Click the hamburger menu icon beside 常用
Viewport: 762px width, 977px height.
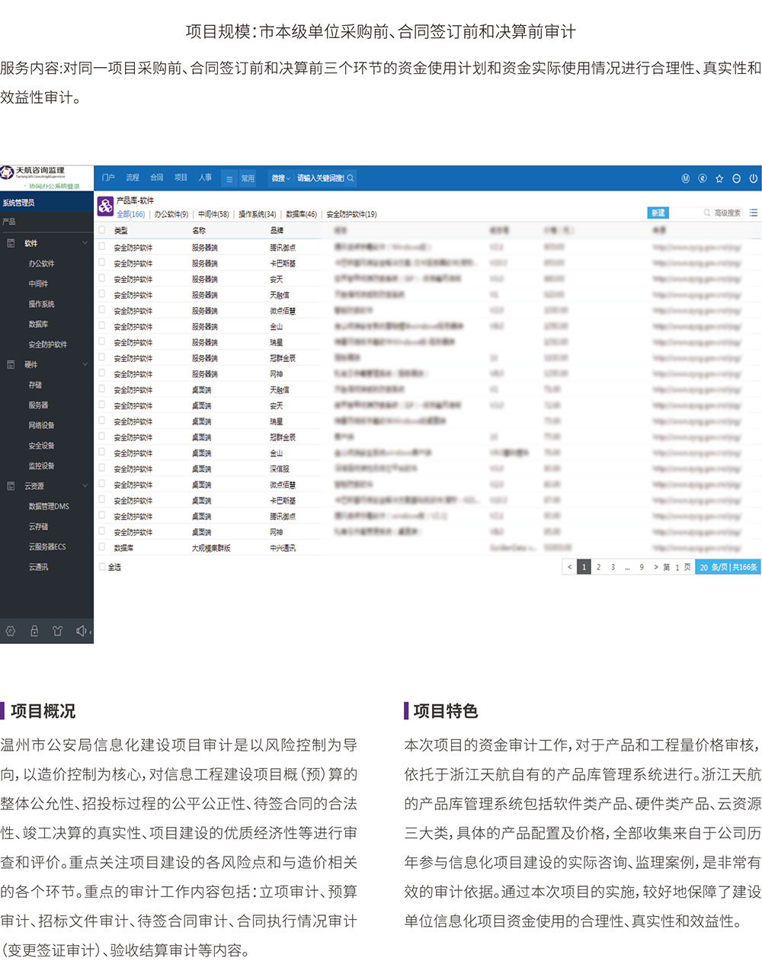click(x=229, y=178)
